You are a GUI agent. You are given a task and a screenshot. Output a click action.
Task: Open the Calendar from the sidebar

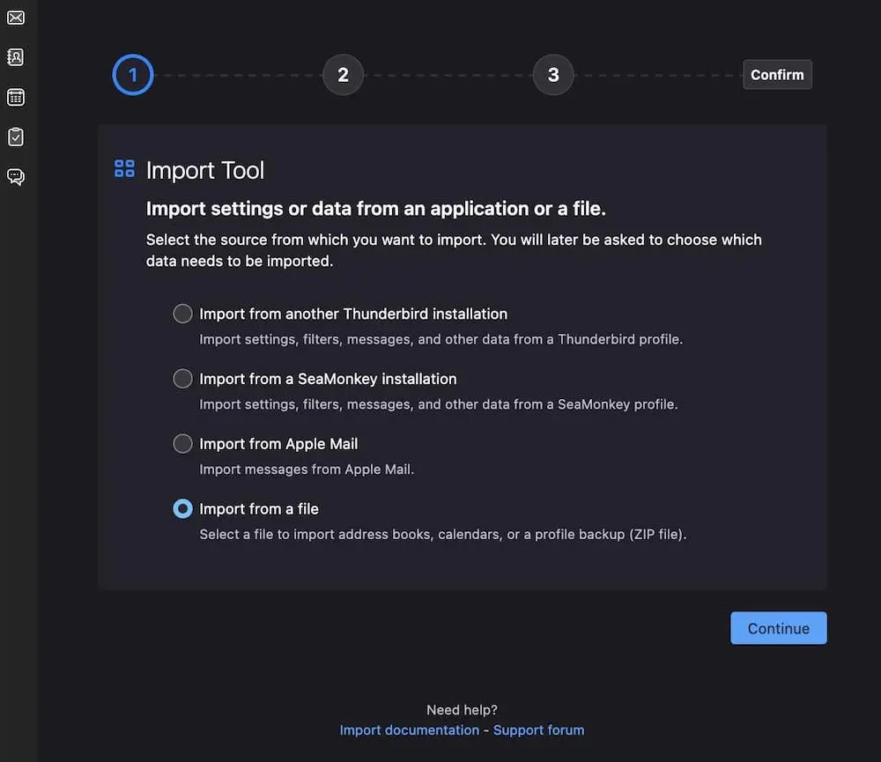pos(15,97)
